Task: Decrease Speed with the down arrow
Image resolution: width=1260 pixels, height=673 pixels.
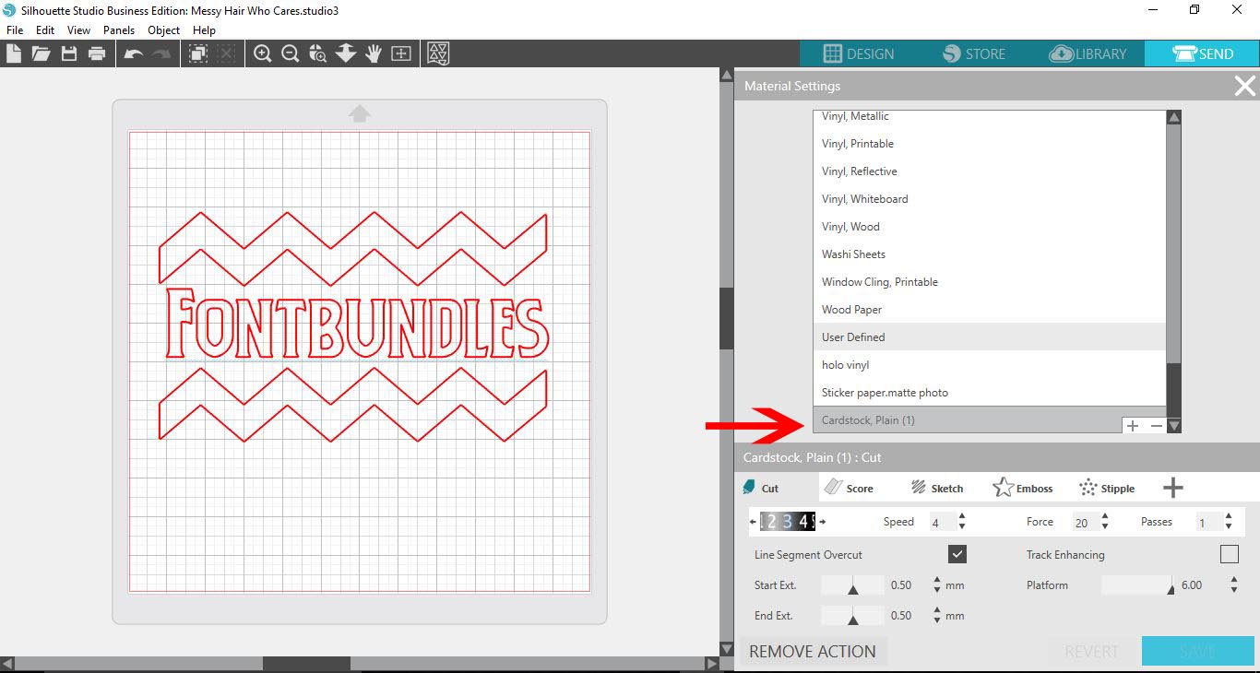Action: click(x=962, y=526)
